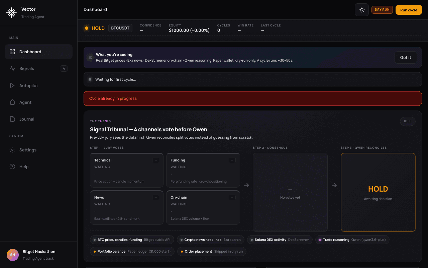The width and height of the screenshot is (428, 268).
Task: Open the Funding jury vote card
Action: 203,170
